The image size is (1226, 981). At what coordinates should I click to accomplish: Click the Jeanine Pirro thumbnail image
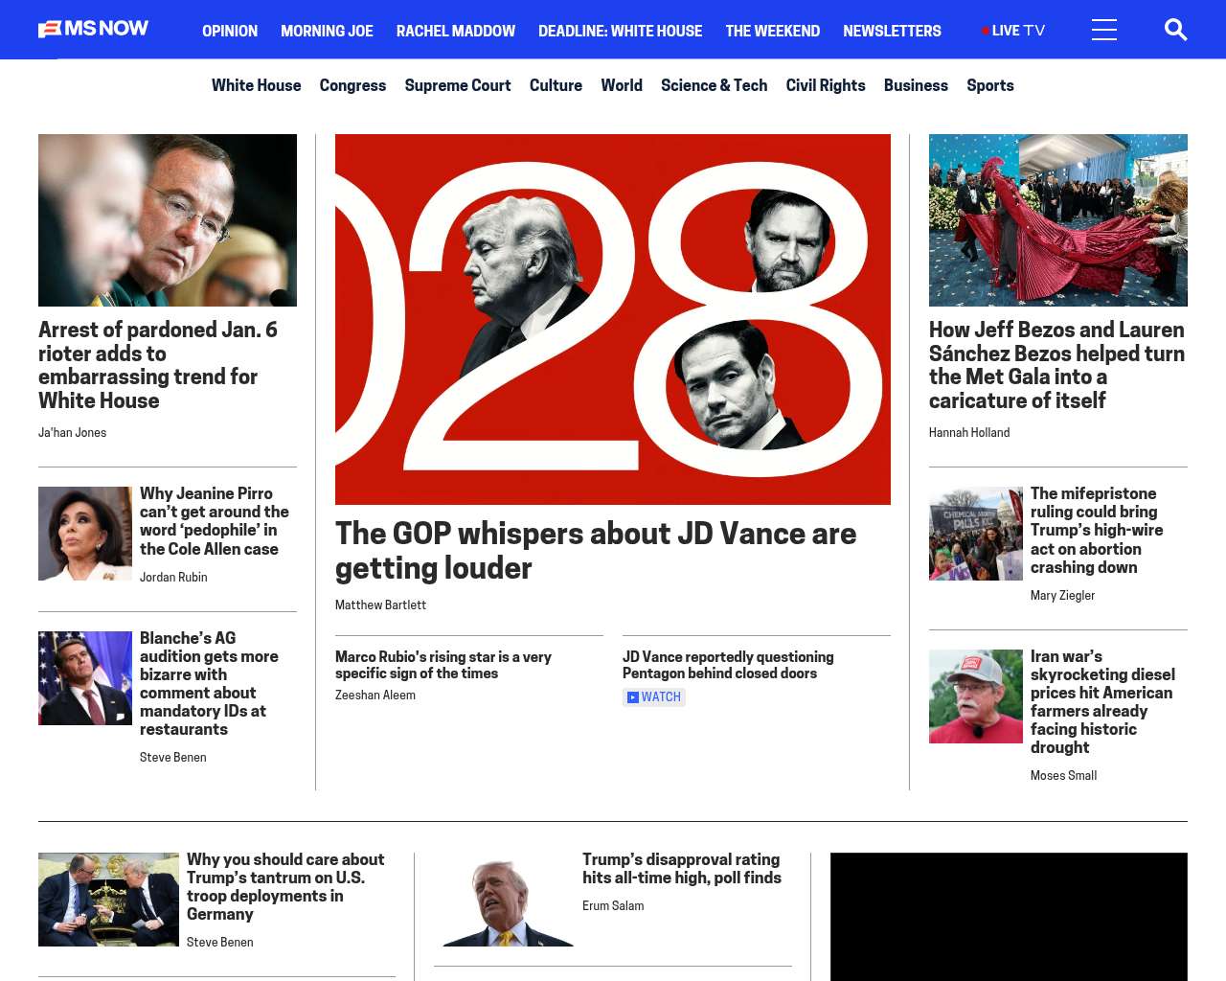[85, 534]
